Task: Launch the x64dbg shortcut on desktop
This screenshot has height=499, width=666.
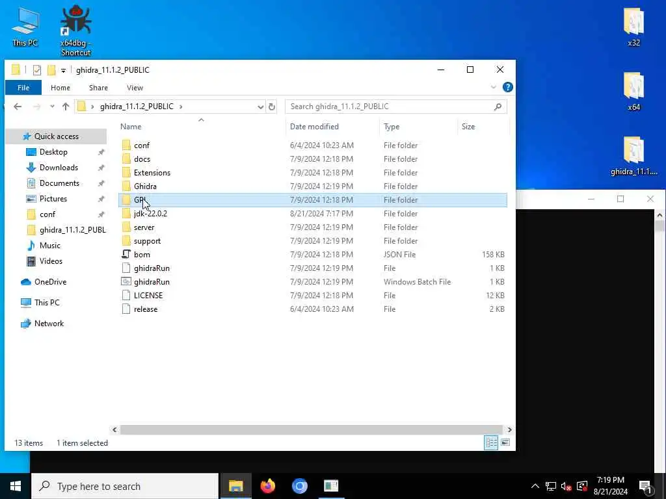Action: coord(75,31)
